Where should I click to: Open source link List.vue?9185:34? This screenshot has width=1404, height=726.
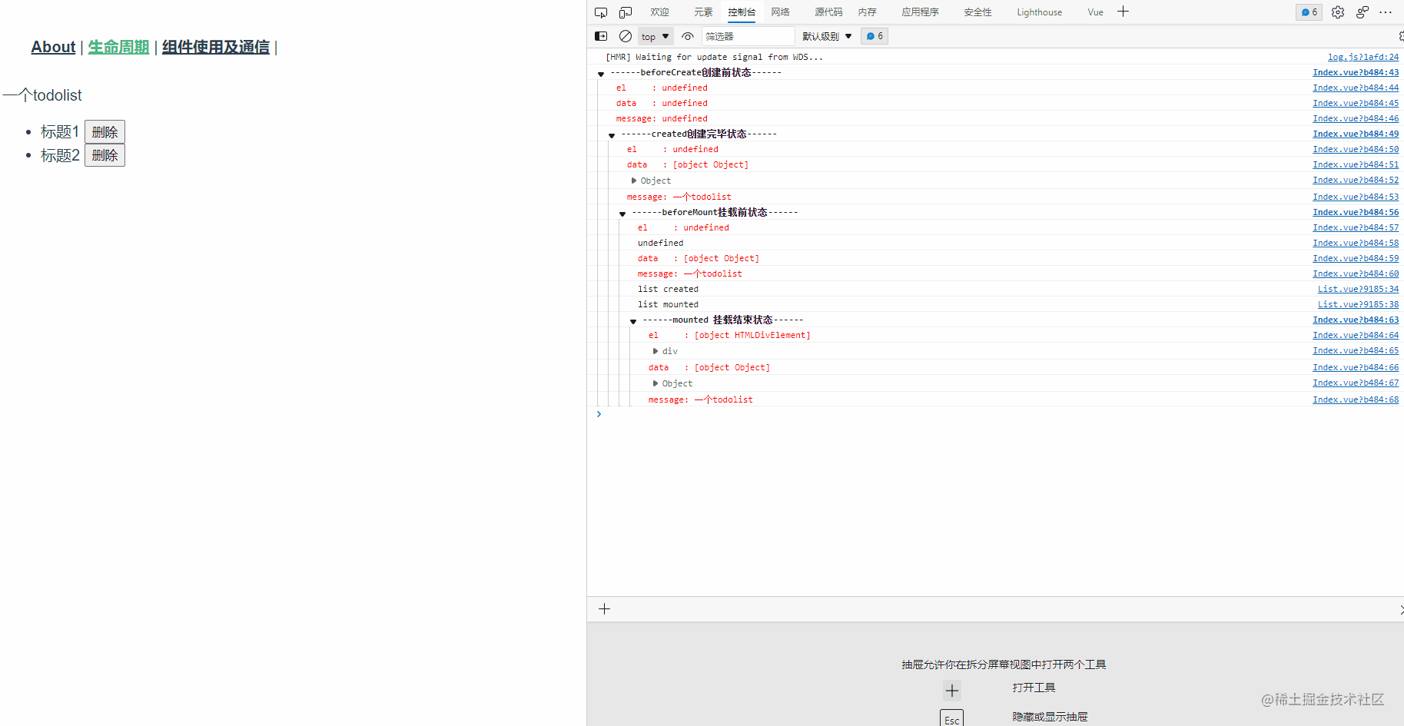1358,289
